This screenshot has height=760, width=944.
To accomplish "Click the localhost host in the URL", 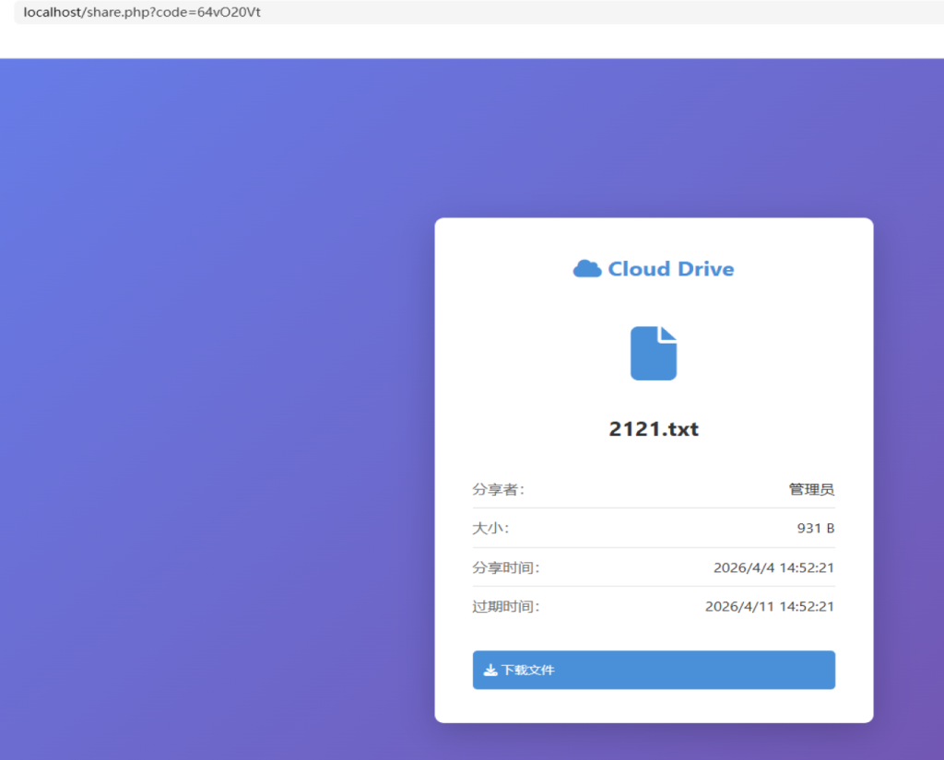I will coord(52,13).
